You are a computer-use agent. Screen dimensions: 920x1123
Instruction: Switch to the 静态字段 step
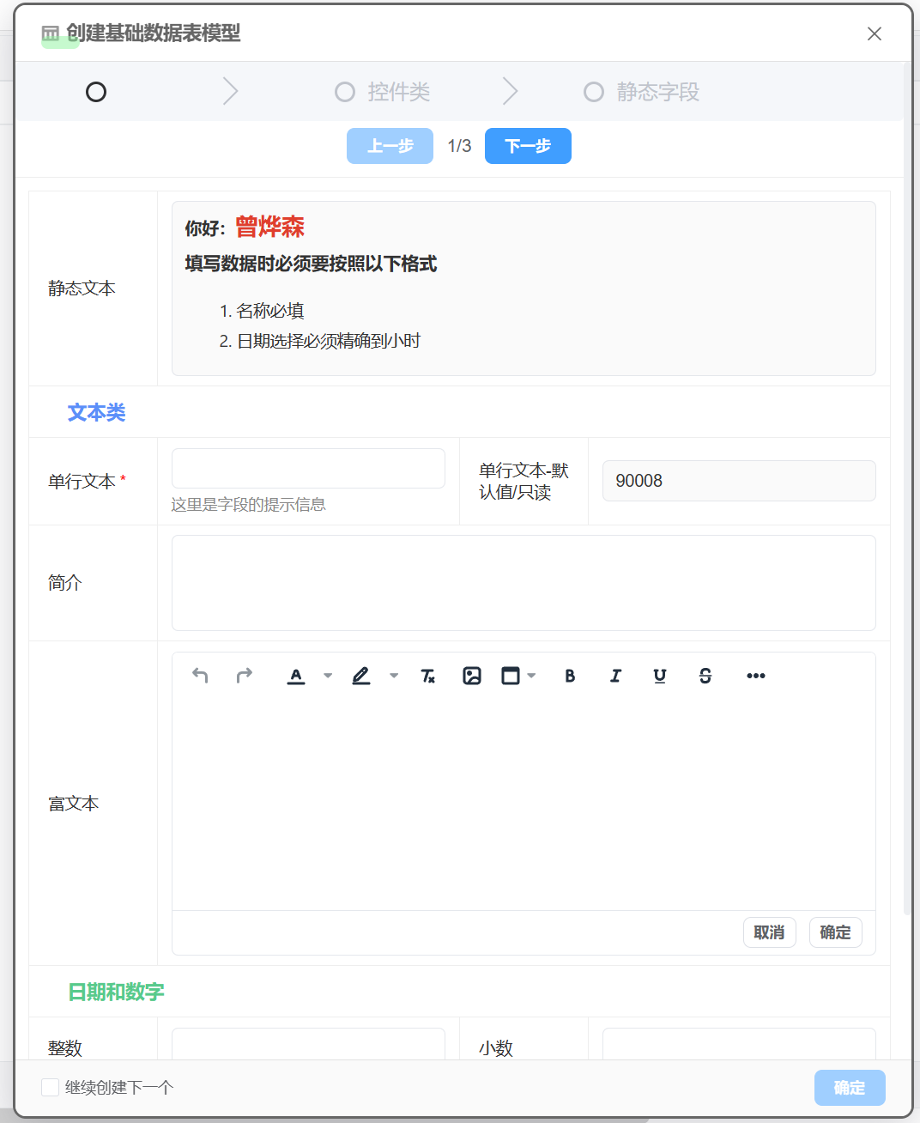coord(642,92)
